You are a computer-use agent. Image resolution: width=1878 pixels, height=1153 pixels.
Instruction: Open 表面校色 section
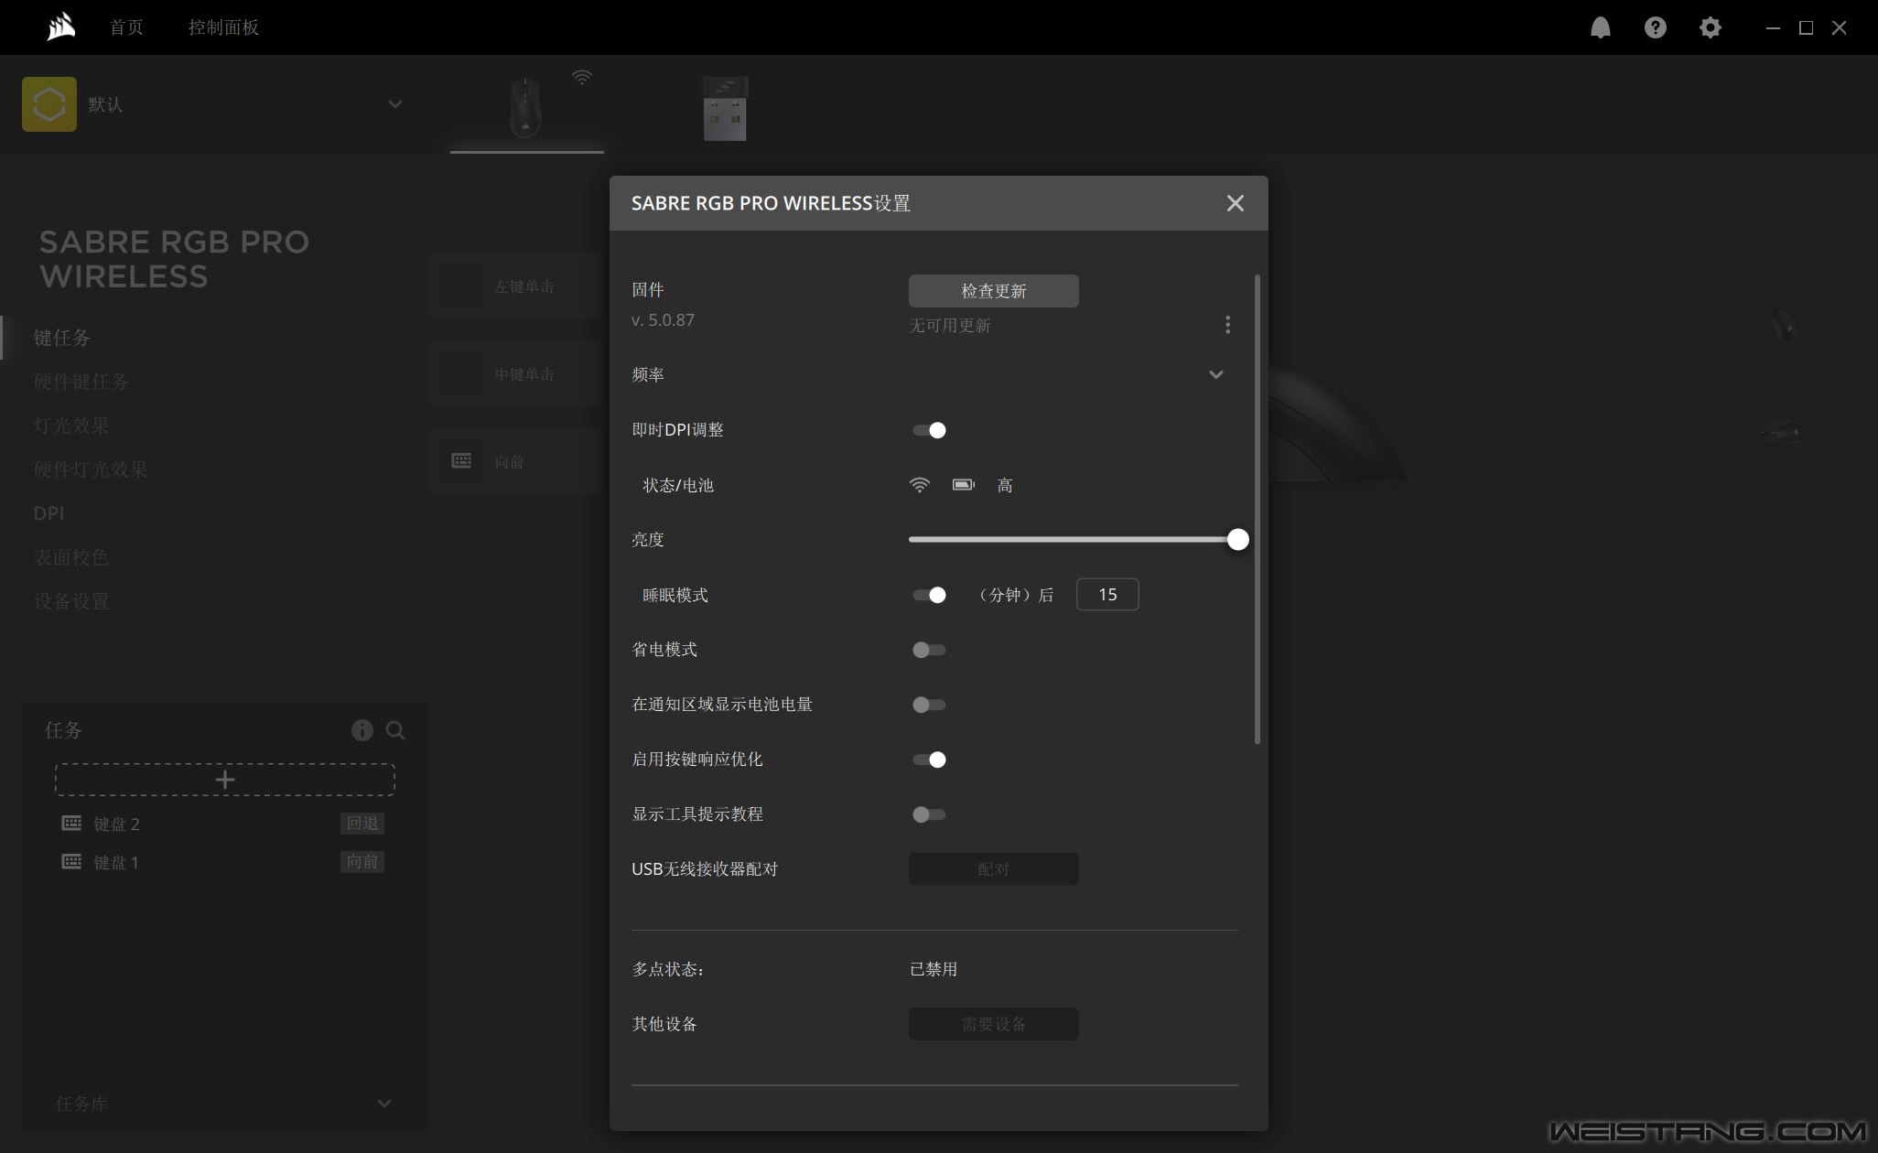pyautogui.click(x=71, y=557)
